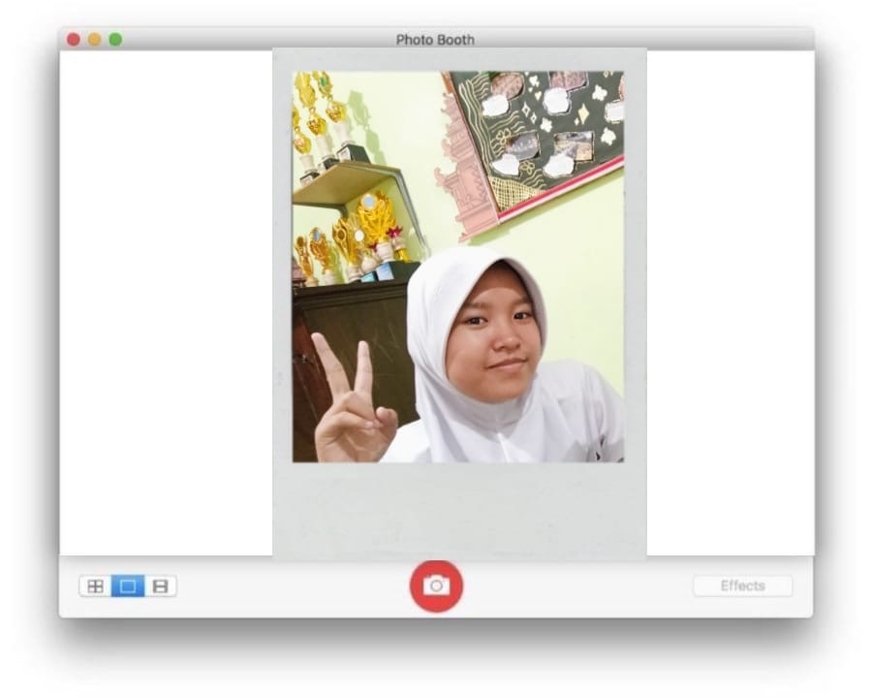872x698 pixels.
Task: Click the green full screen button
Action: (x=115, y=40)
